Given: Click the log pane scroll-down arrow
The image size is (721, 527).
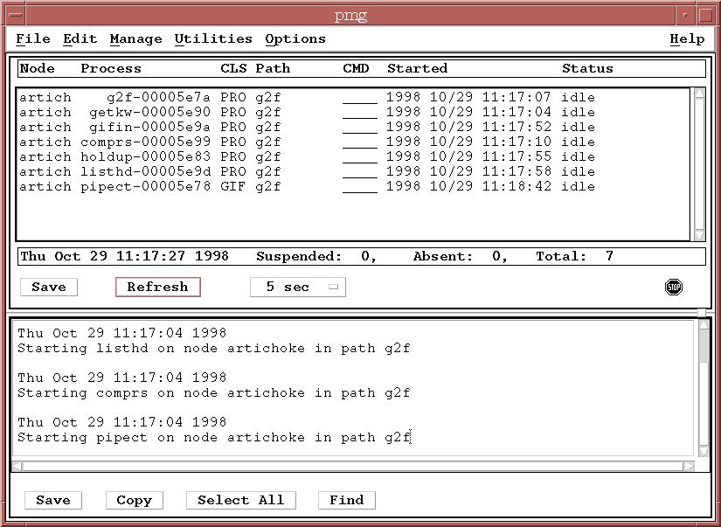Looking at the screenshot, I should 704,451.
